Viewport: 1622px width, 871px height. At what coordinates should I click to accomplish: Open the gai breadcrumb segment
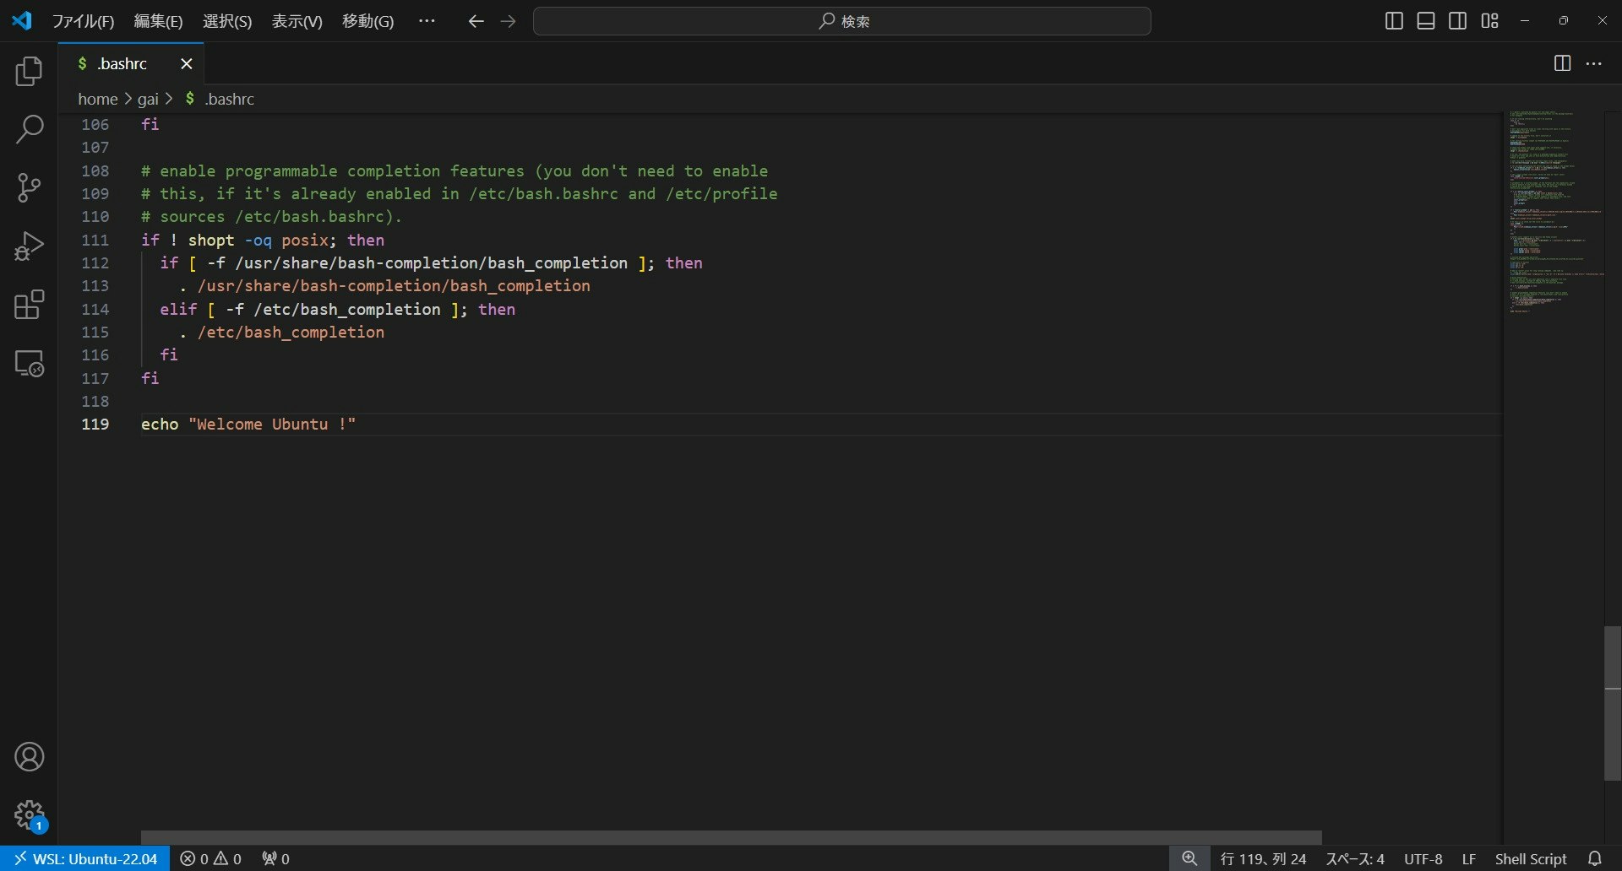coord(148,99)
